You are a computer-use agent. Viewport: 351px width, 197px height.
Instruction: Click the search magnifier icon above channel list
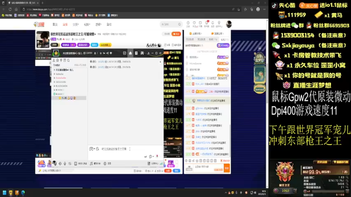pyautogui.click(x=68, y=60)
